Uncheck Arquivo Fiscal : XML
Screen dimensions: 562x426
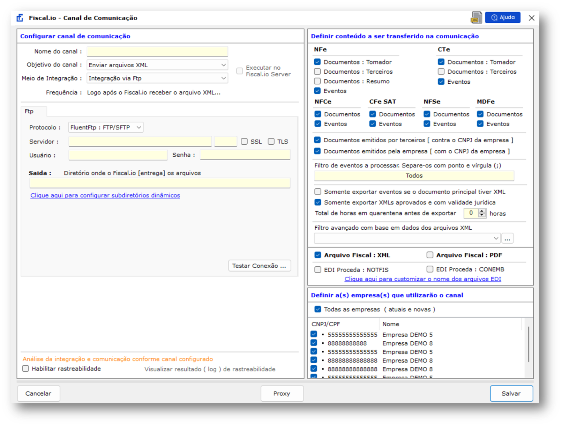[x=318, y=255]
